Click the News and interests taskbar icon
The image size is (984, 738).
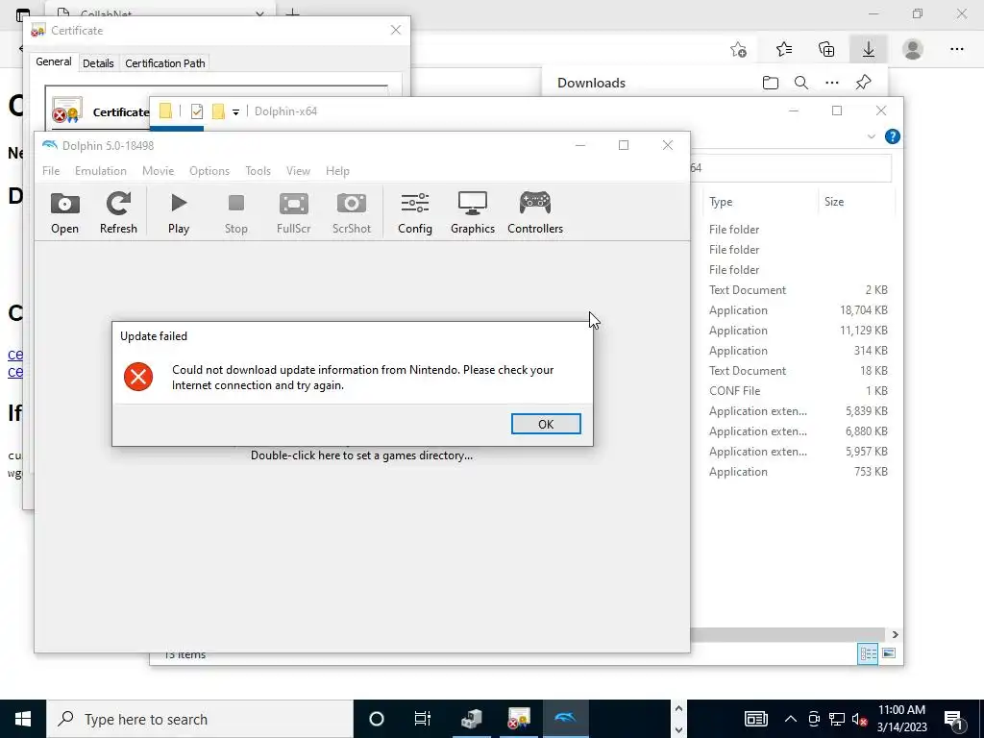click(x=755, y=719)
